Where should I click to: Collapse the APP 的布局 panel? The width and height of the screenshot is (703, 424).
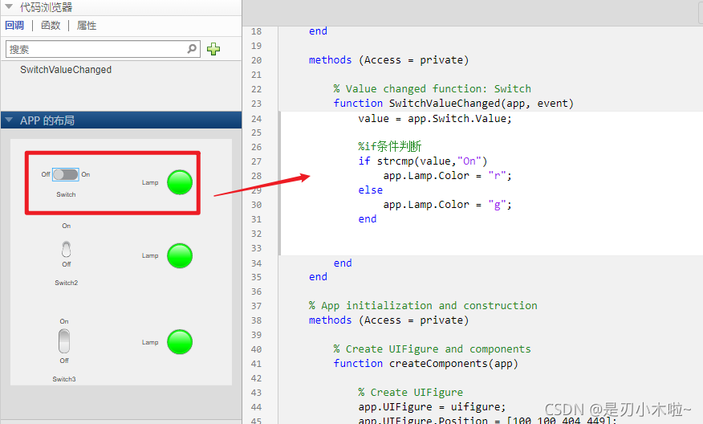click(x=9, y=120)
